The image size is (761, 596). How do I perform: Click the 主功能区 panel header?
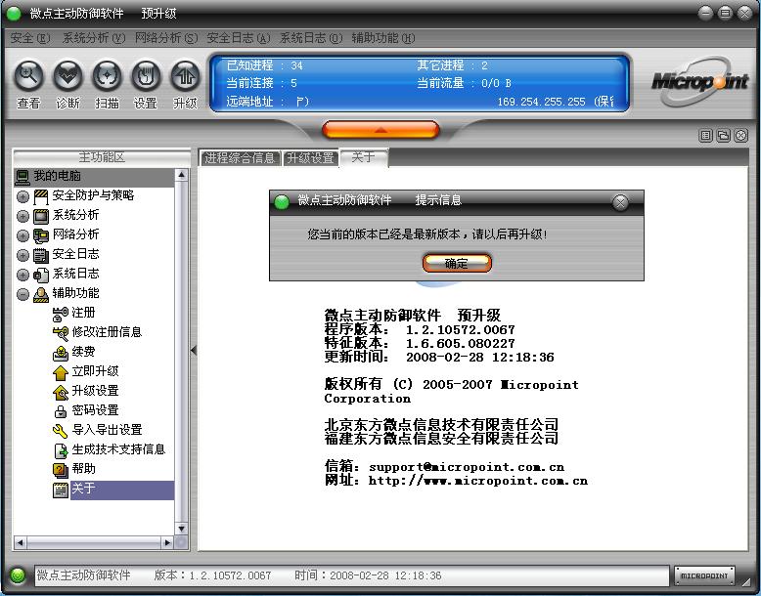(x=102, y=157)
